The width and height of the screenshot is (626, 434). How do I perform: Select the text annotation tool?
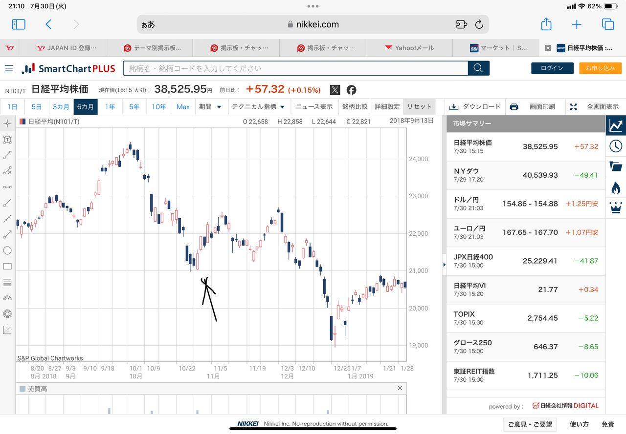[x=7, y=140]
